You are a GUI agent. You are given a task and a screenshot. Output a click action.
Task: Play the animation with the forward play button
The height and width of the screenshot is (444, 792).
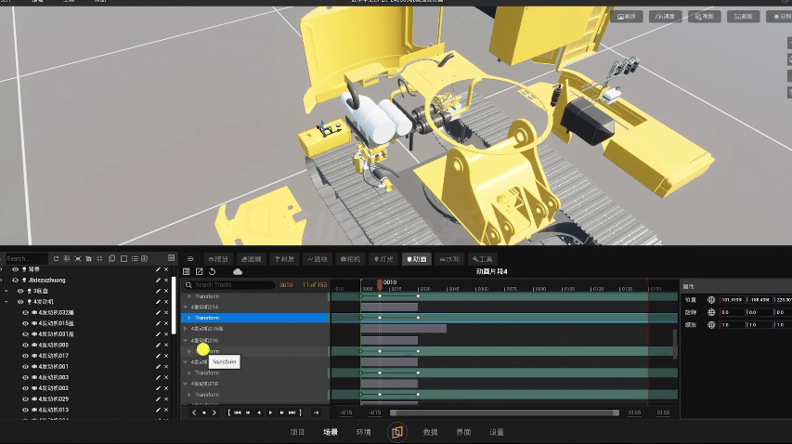[270, 412]
